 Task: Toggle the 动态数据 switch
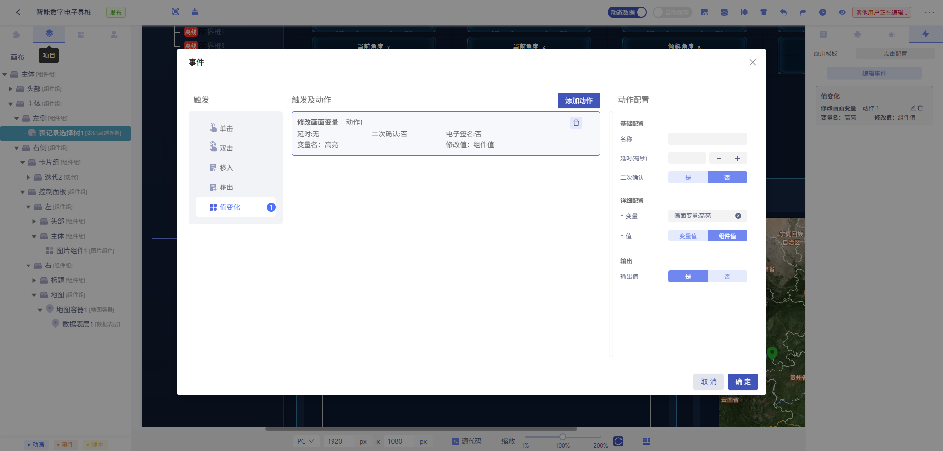point(627,12)
